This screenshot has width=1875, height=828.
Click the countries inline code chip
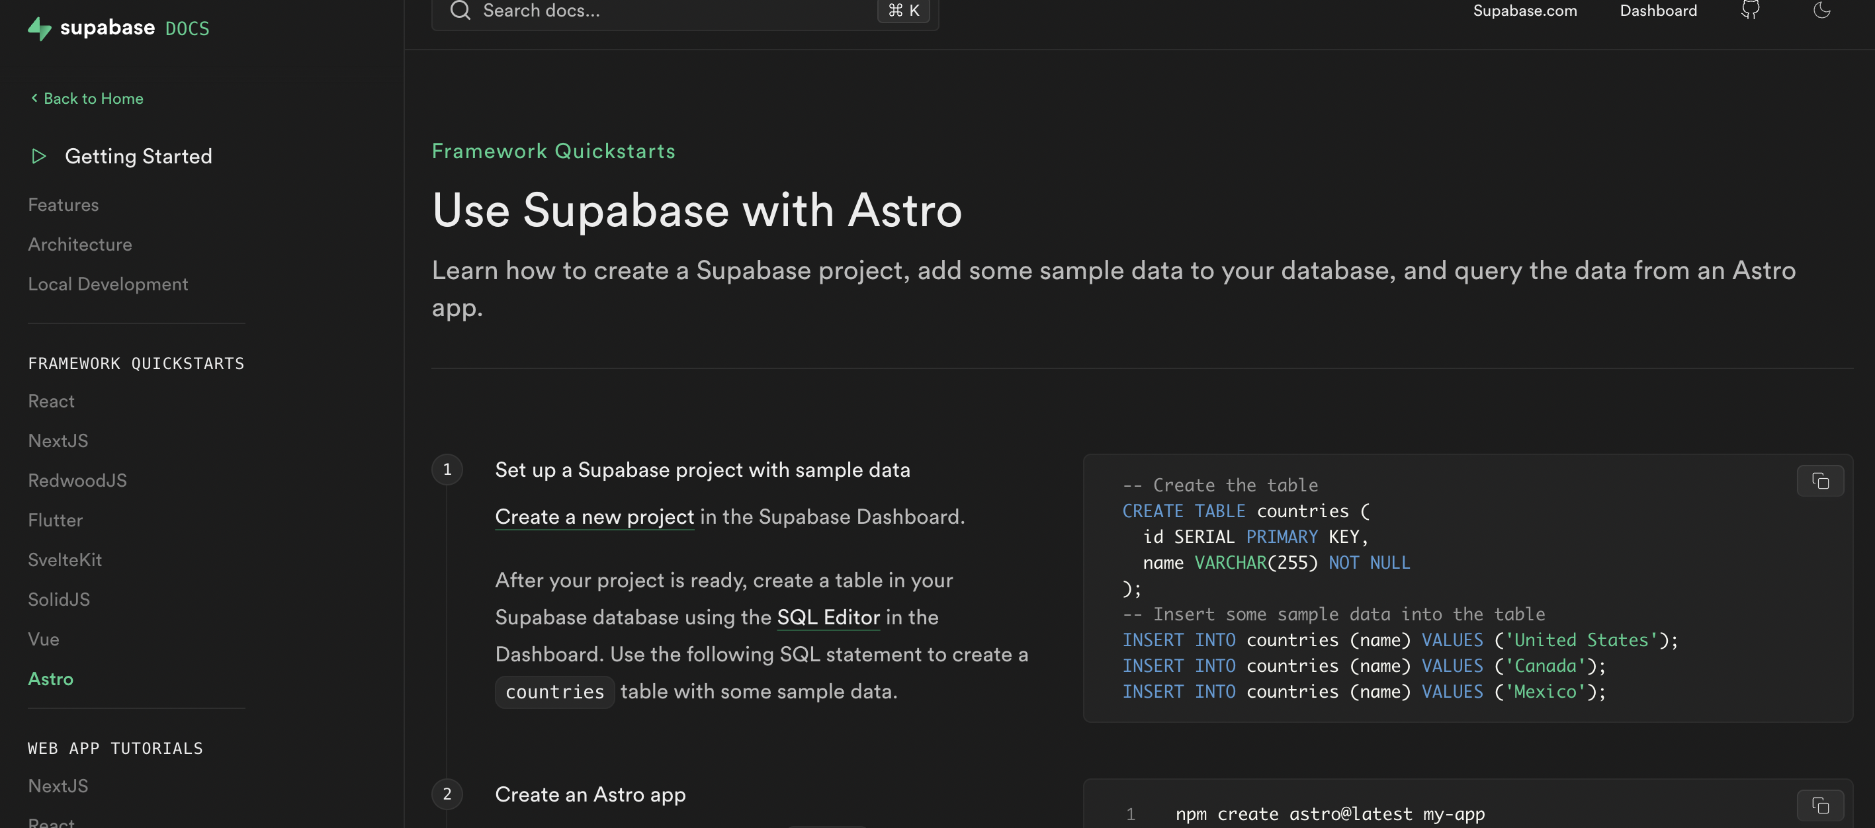[554, 692]
